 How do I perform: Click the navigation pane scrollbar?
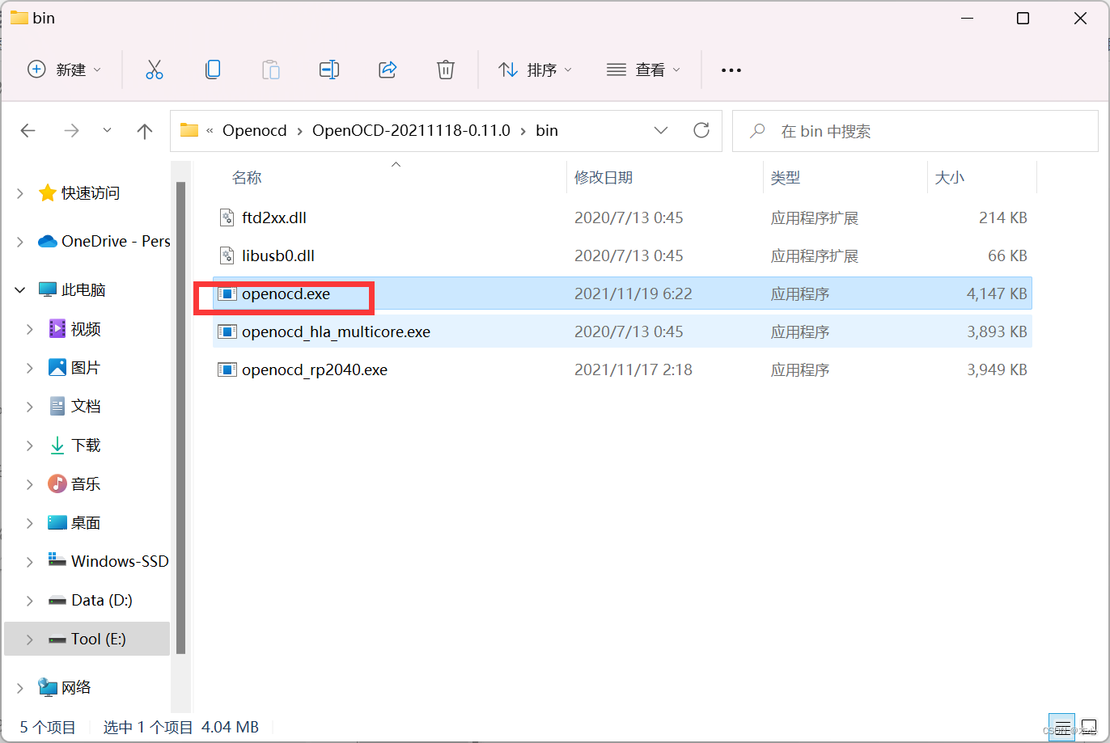[181, 418]
